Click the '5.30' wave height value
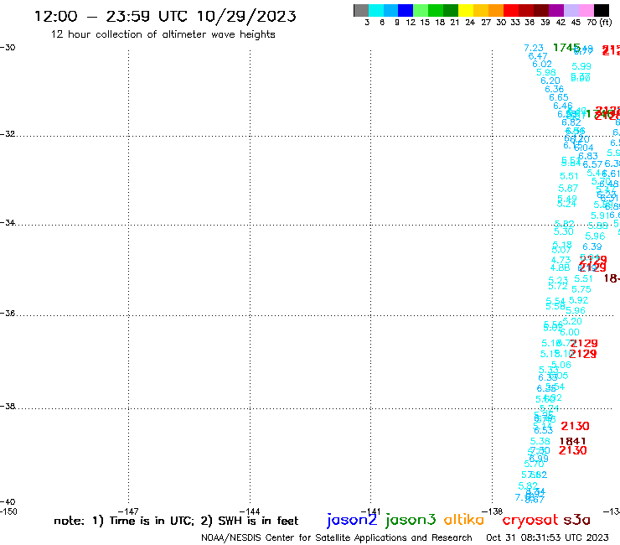620x545 pixels. point(564,231)
